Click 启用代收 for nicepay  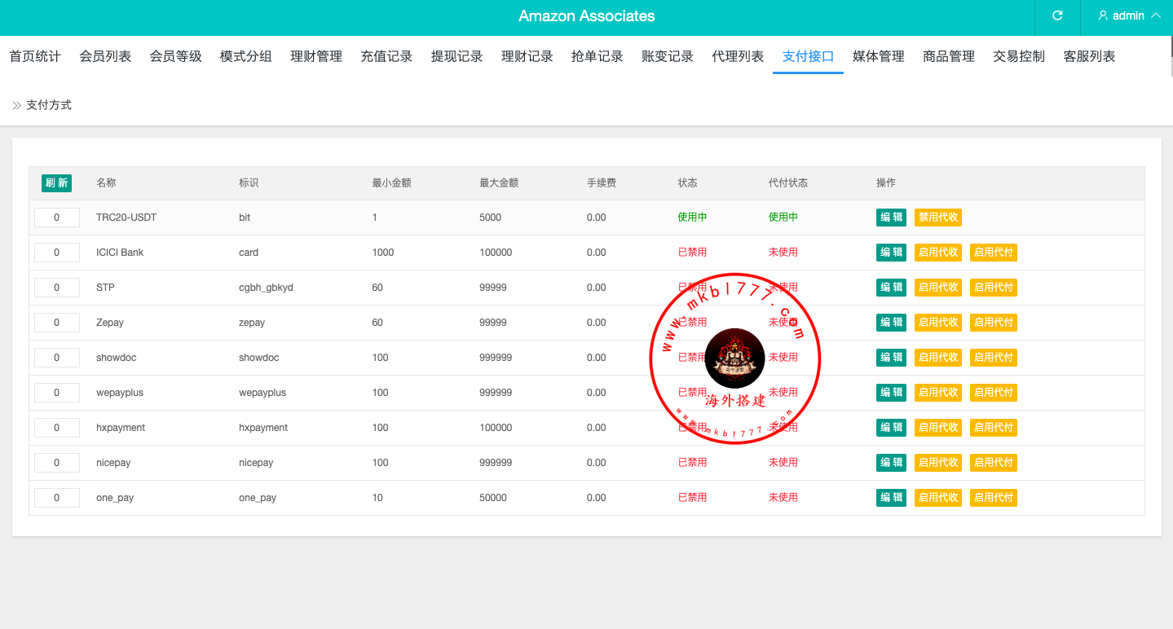938,463
